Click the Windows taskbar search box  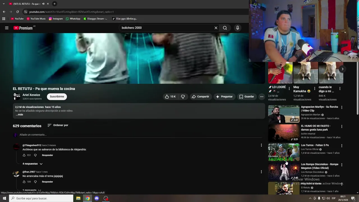click(41, 198)
